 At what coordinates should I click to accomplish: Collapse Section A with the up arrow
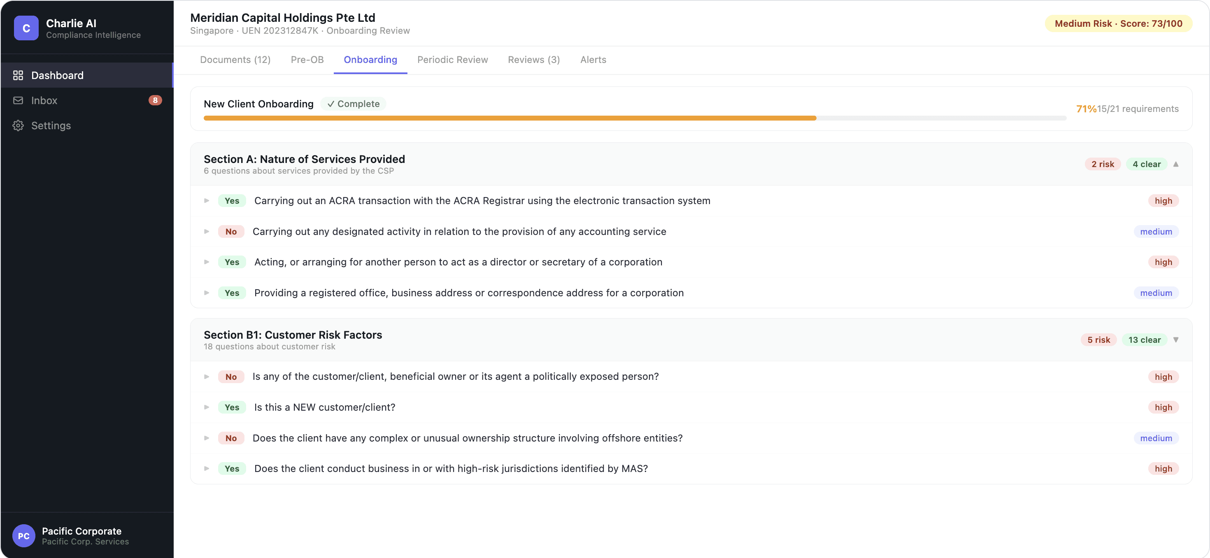point(1176,164)
